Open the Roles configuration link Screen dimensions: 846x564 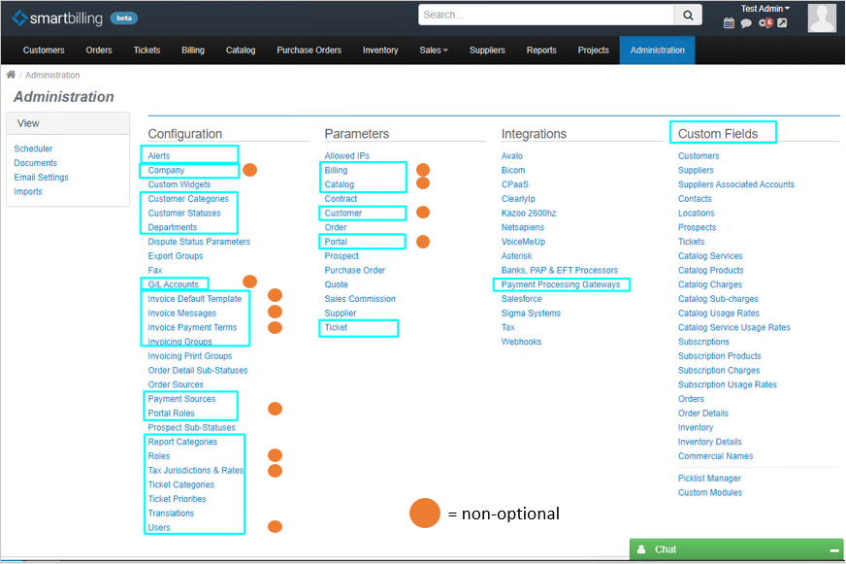(x=159, y=456)
